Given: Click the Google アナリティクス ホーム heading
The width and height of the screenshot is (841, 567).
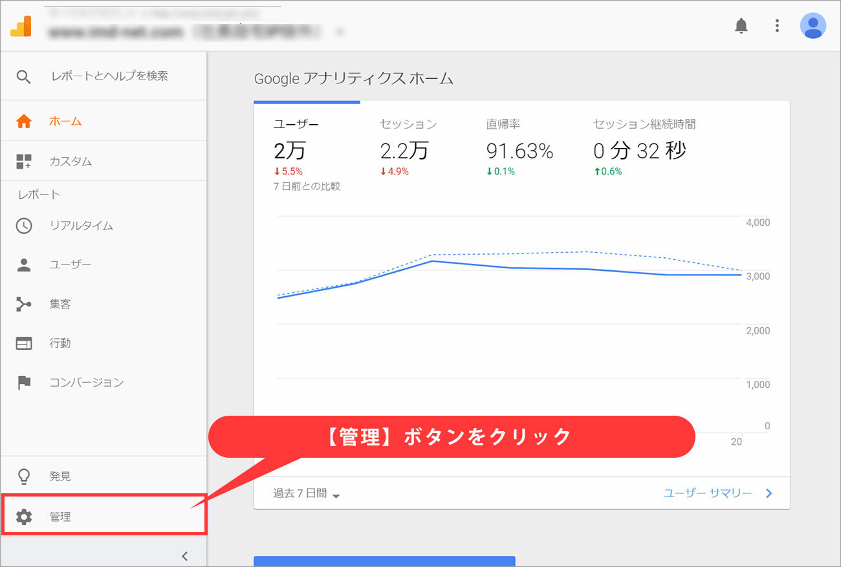Looking at the screenshot, I should pyautogui.click(x=354, y=79).
